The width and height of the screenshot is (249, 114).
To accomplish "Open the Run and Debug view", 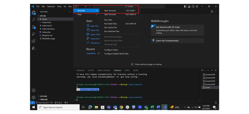I will coord(34,34).
